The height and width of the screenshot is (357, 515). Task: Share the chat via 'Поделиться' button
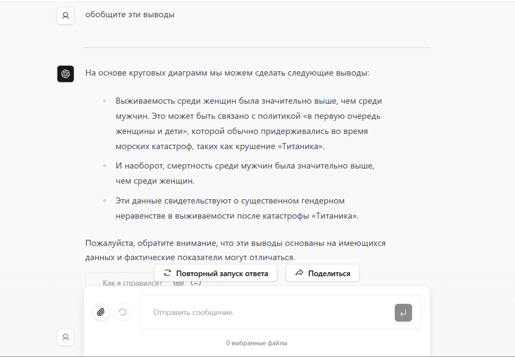point(322,273)
